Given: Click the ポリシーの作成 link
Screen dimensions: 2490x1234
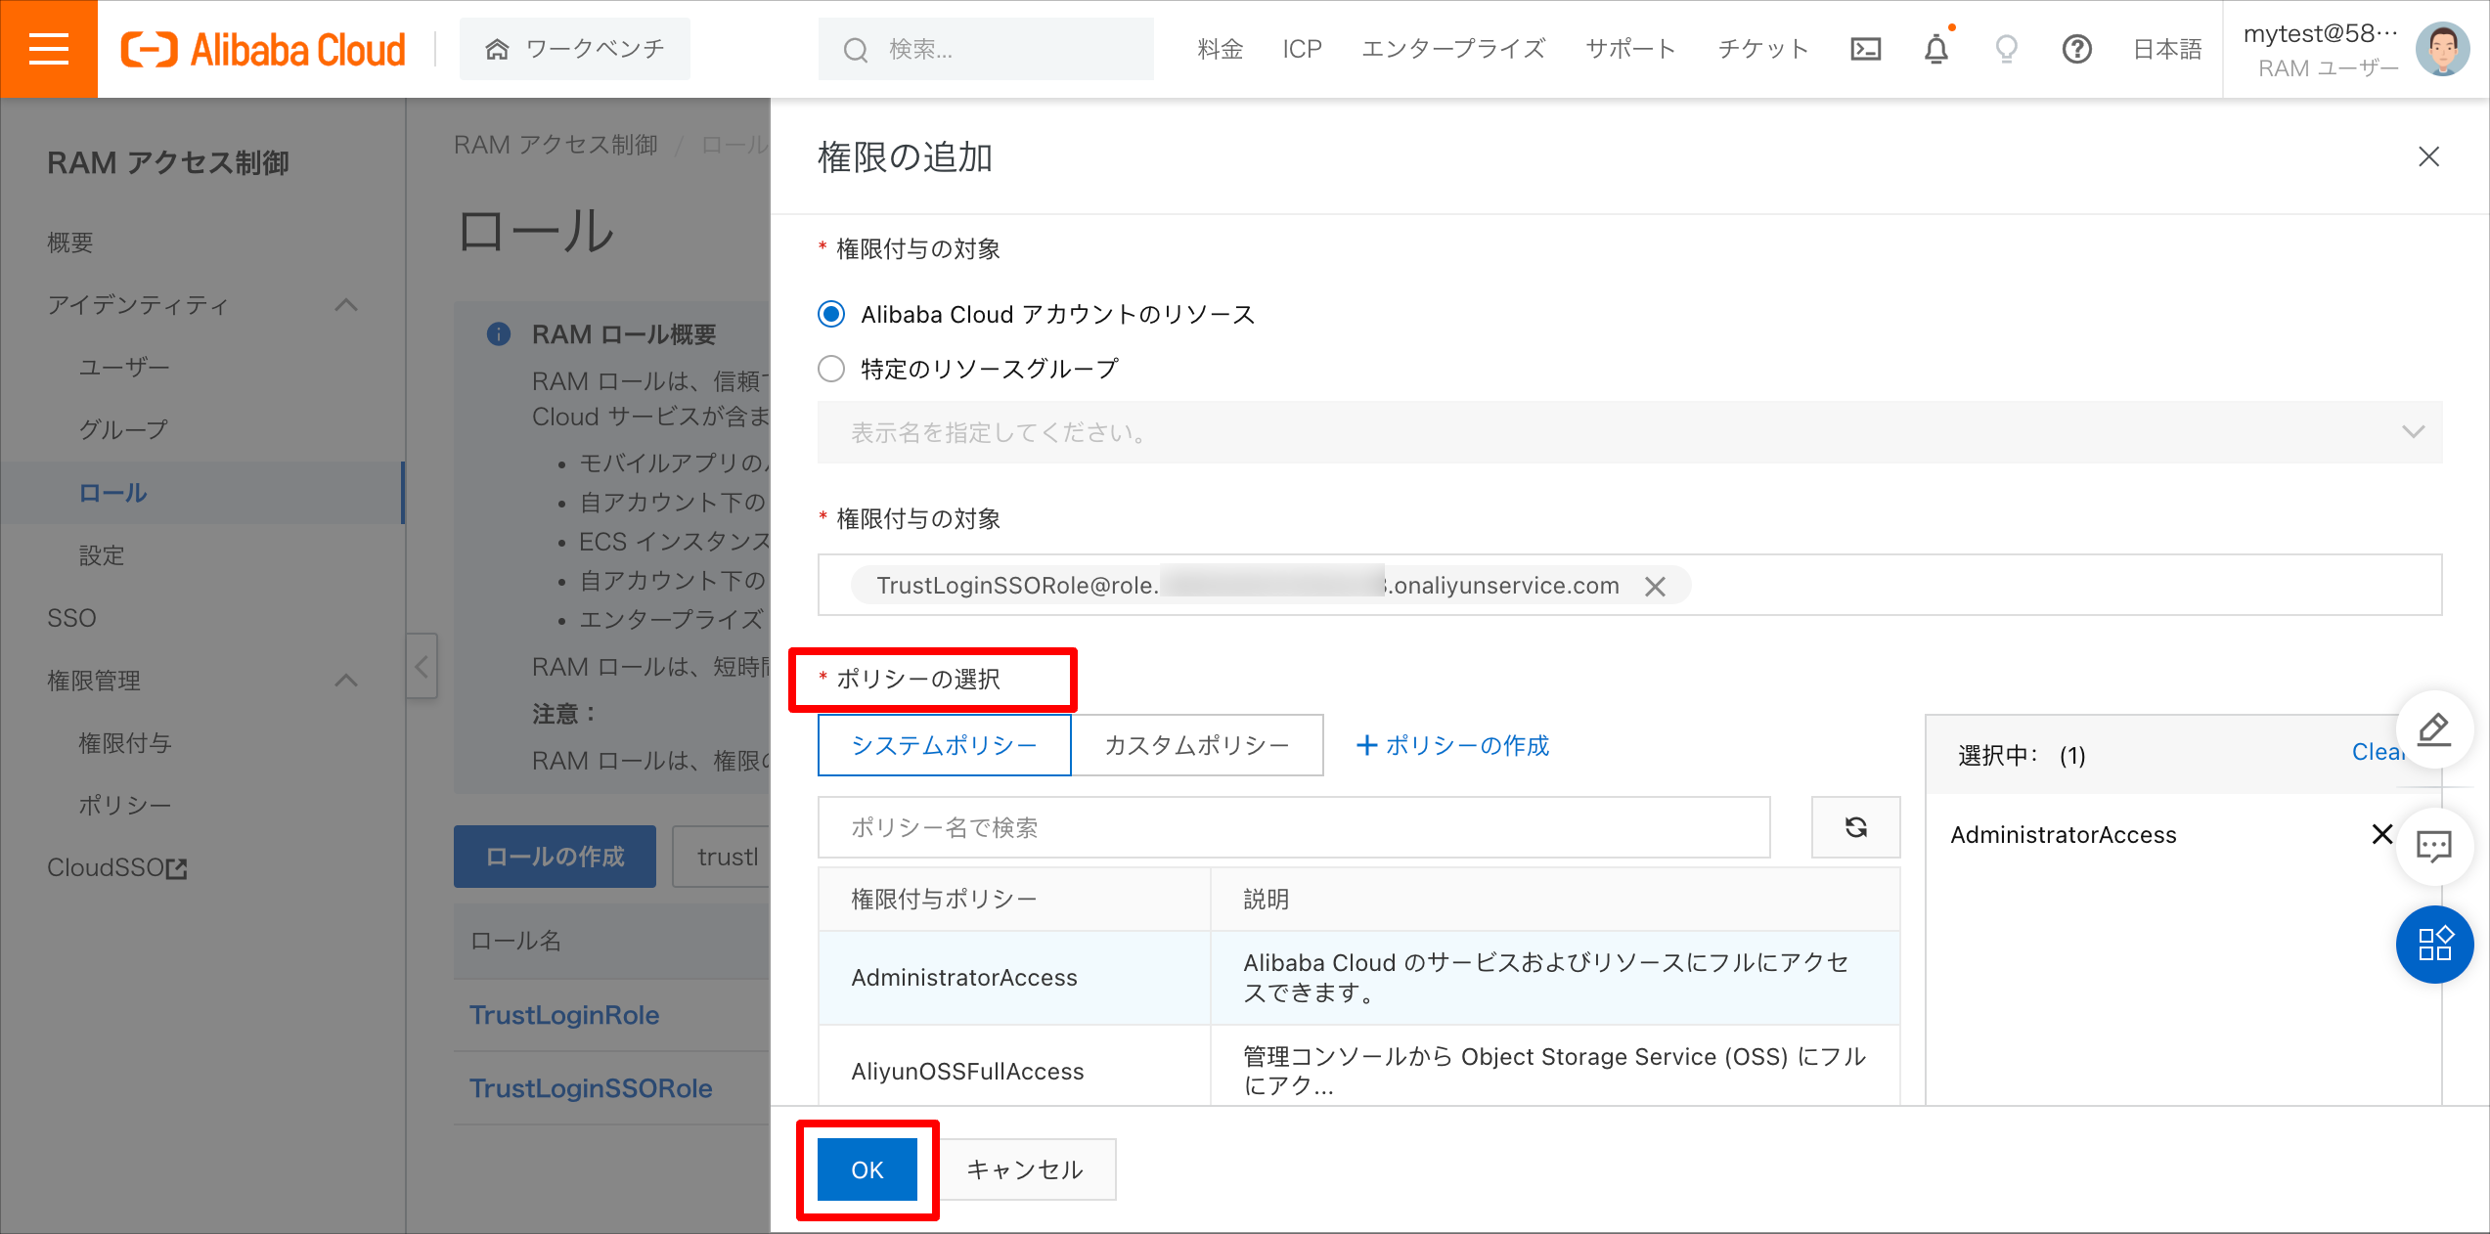Looking at the screenshot, I should [1453, 745].
